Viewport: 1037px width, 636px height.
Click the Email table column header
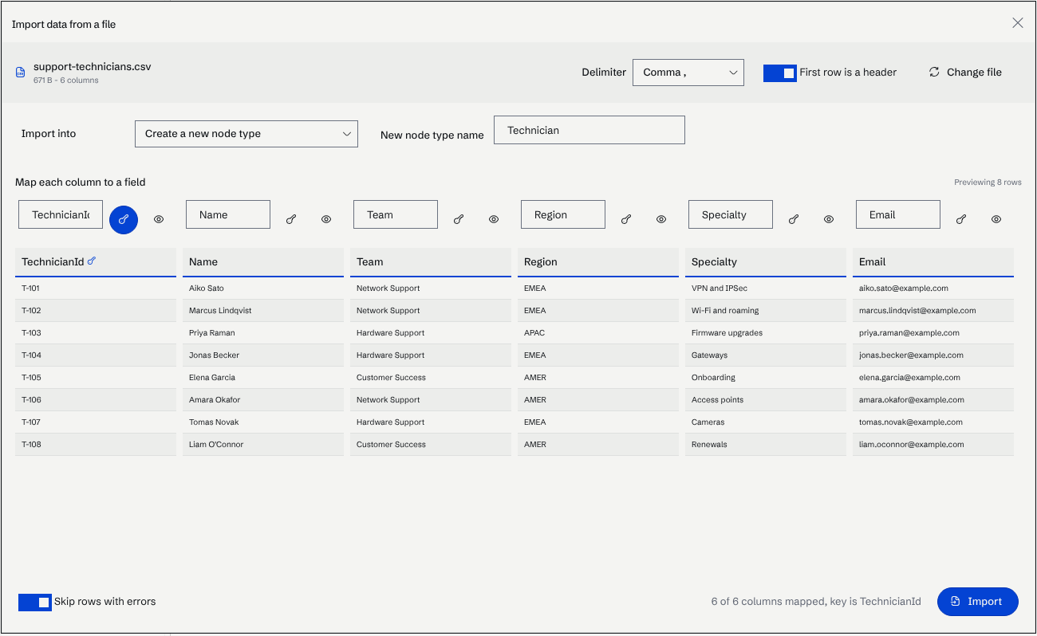pyautogui.click(x=933, y=262)
